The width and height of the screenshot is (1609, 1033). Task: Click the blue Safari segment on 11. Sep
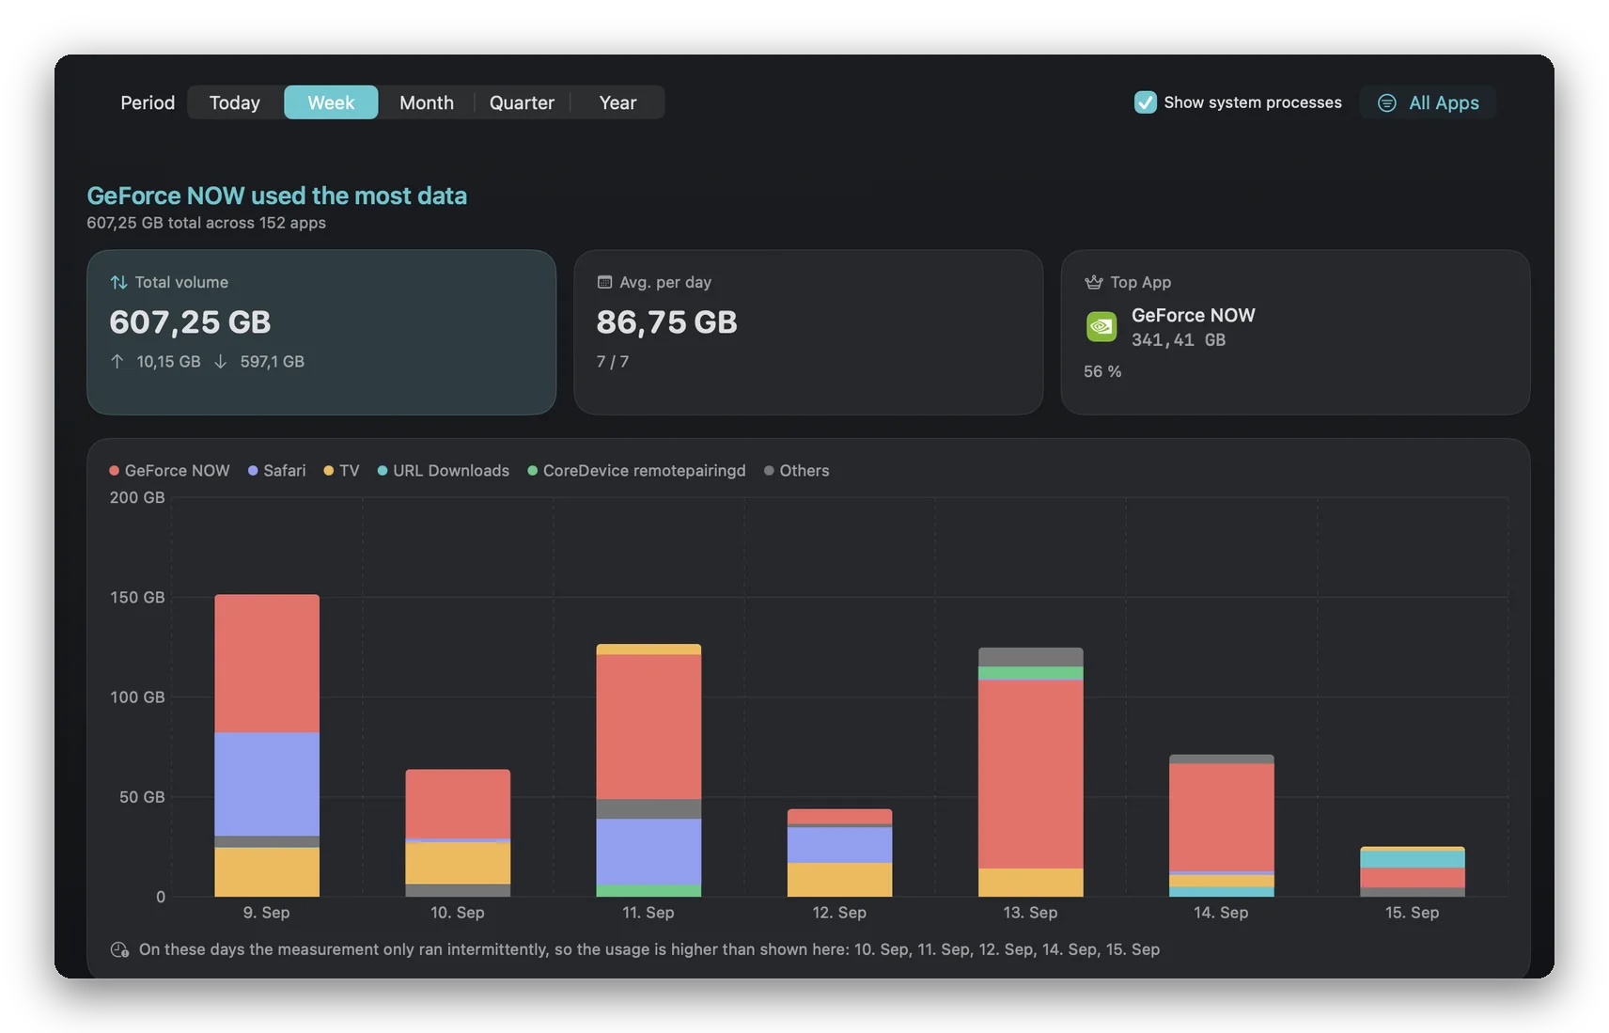point(648,852)
